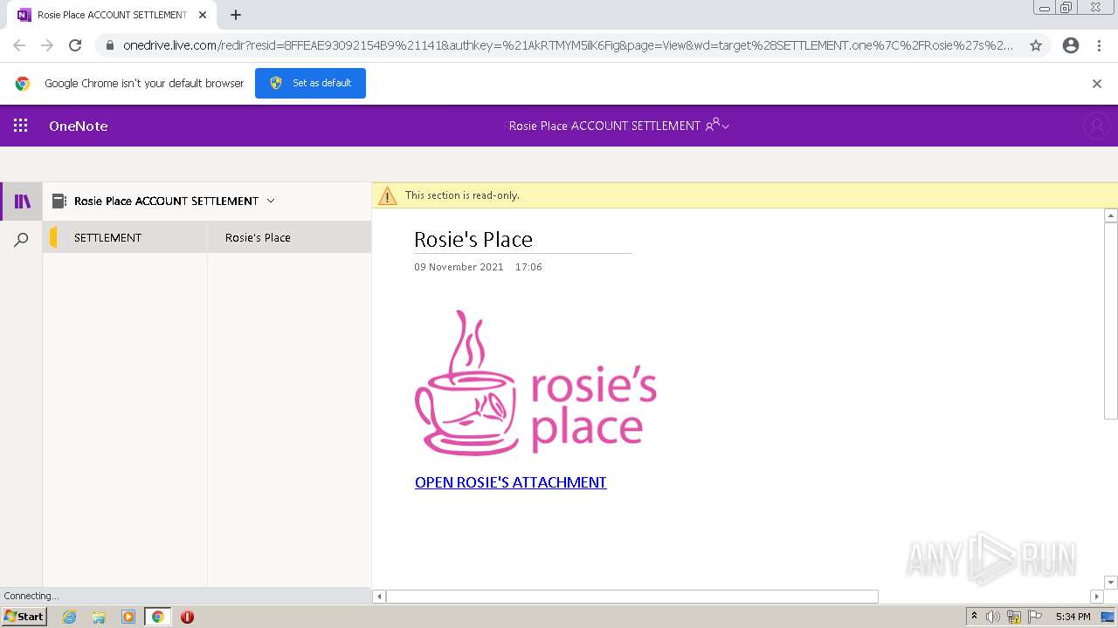Screen dimensions: 1118x628
Task: Open the volume speaker tray icon
Action: point(993,617)
